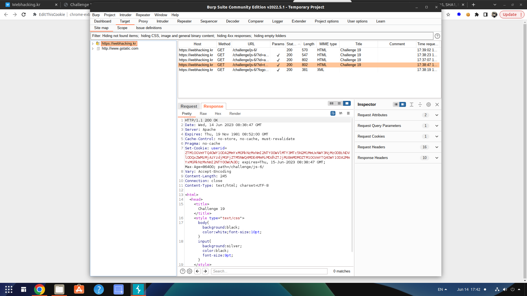
Task: Go to the previous search match arrow
Action: tap(197, 271)
